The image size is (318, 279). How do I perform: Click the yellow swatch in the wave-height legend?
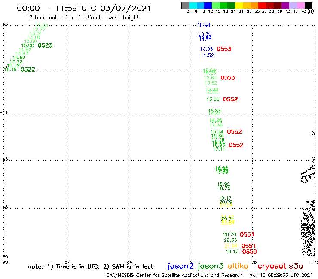(239, 5)
